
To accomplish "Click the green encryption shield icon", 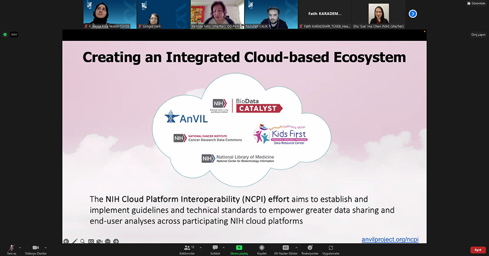I will (5, 35).
